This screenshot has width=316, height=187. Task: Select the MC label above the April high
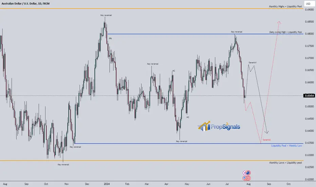coord(174,71)
